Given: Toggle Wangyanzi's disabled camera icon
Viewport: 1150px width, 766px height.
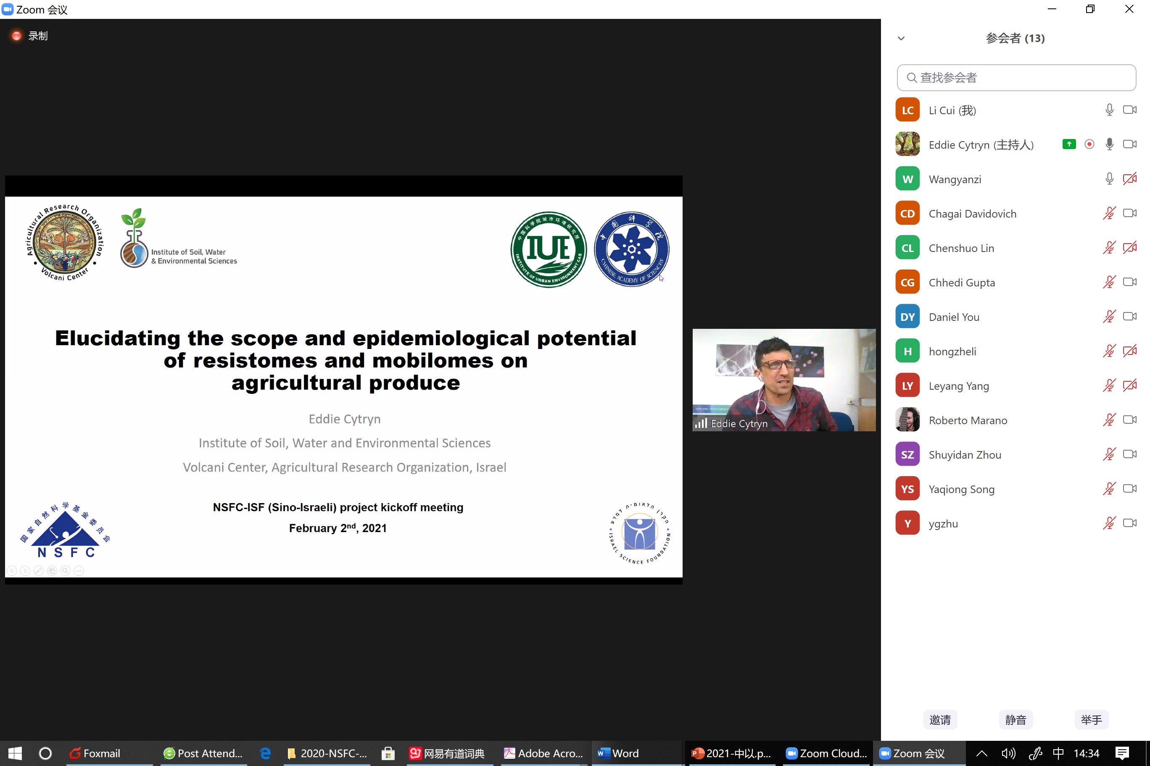Looking at the screenshot, I should coord(1129,179).
